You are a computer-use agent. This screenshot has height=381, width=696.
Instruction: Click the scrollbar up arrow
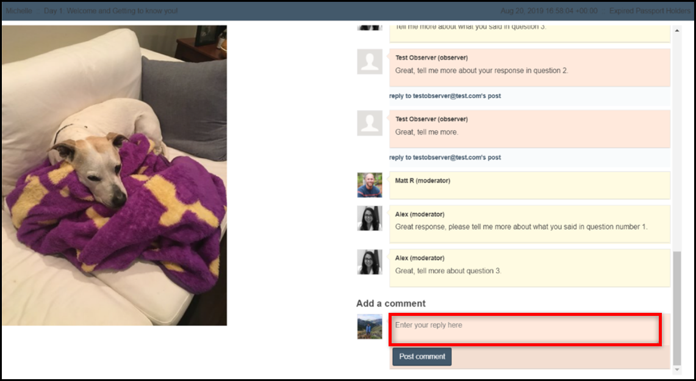pyautogui.click(x=677, y=30)
